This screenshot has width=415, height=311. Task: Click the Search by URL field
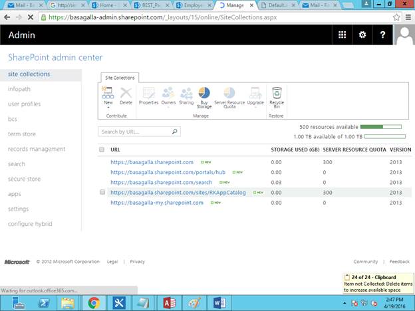pos(139,132)
